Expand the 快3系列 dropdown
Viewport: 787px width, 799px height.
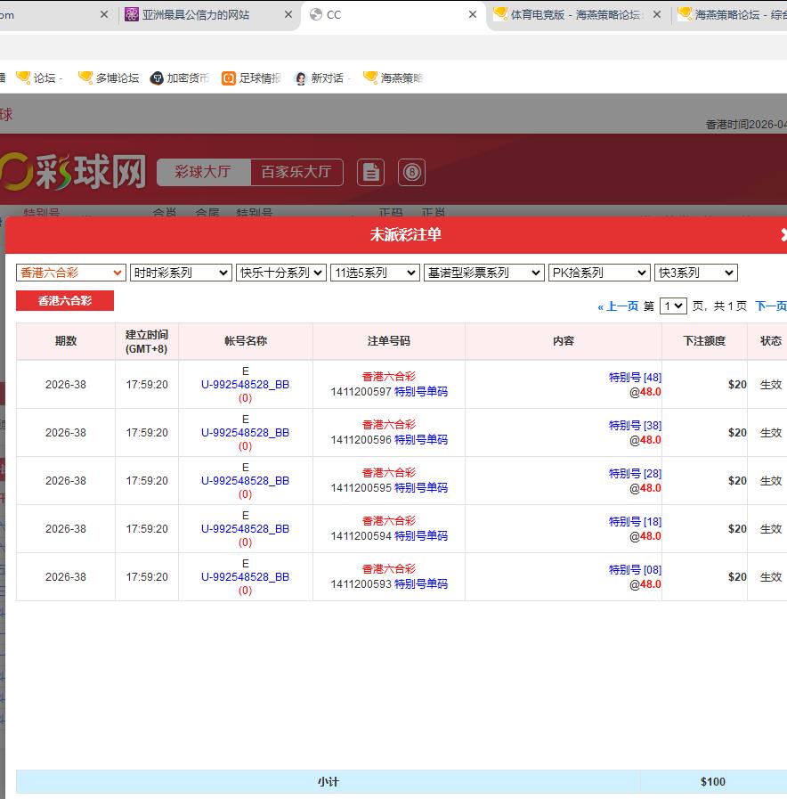(x=695, y=273)
